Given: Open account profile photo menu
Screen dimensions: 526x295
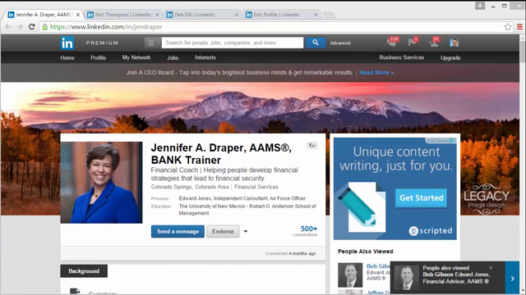Looking at the screenshot, I should tap(454, 43).
